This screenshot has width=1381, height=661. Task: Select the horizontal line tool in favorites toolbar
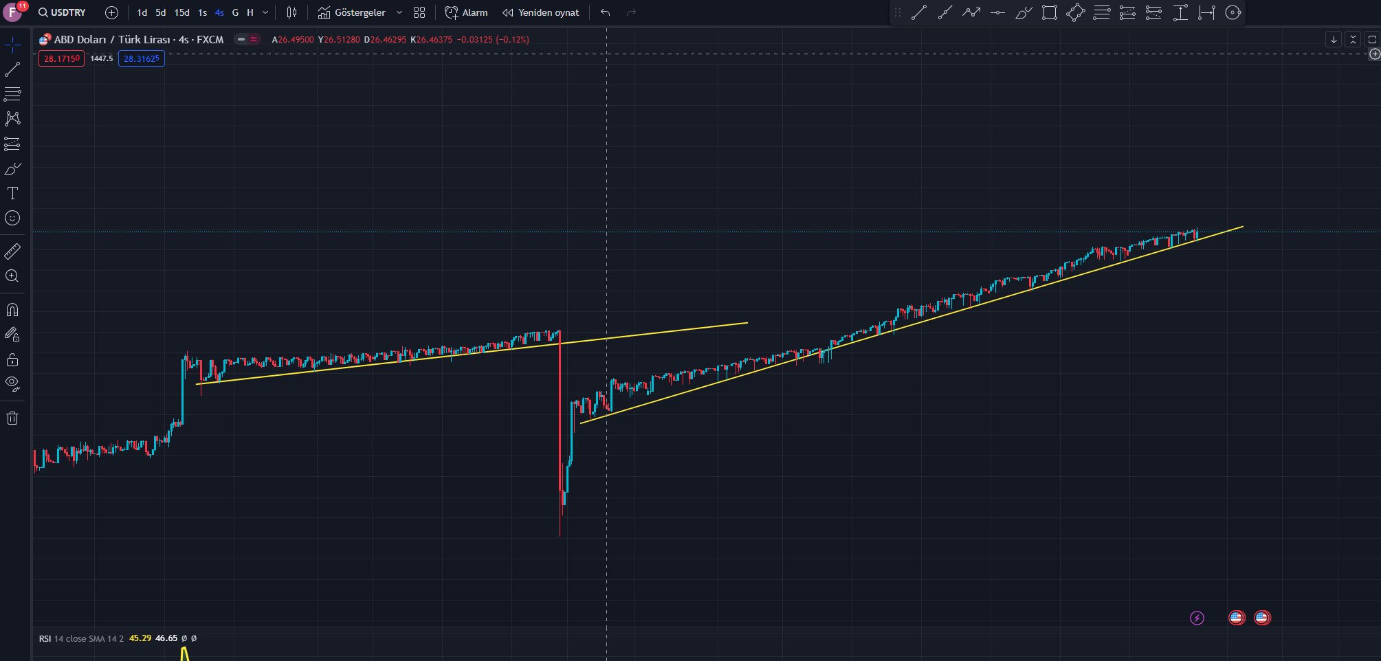(x=997, y=12)
